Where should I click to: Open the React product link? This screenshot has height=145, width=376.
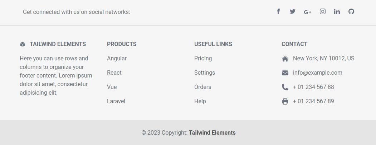[114, 73]
